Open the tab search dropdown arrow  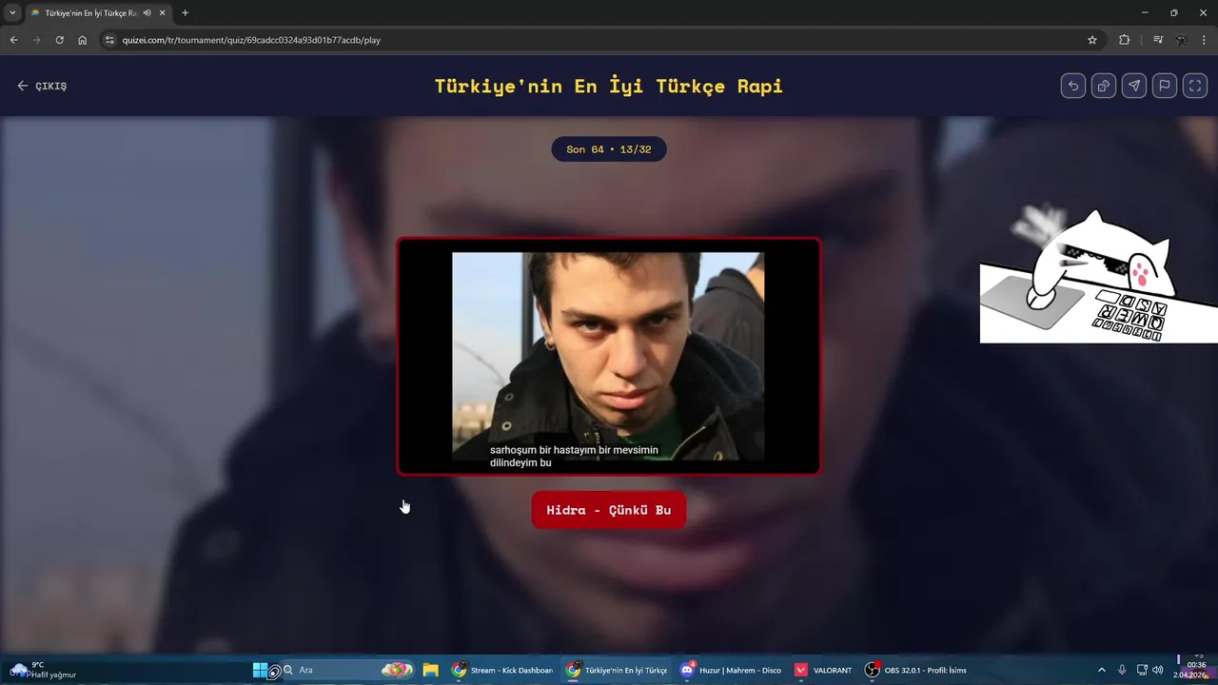tap(12, 13)
